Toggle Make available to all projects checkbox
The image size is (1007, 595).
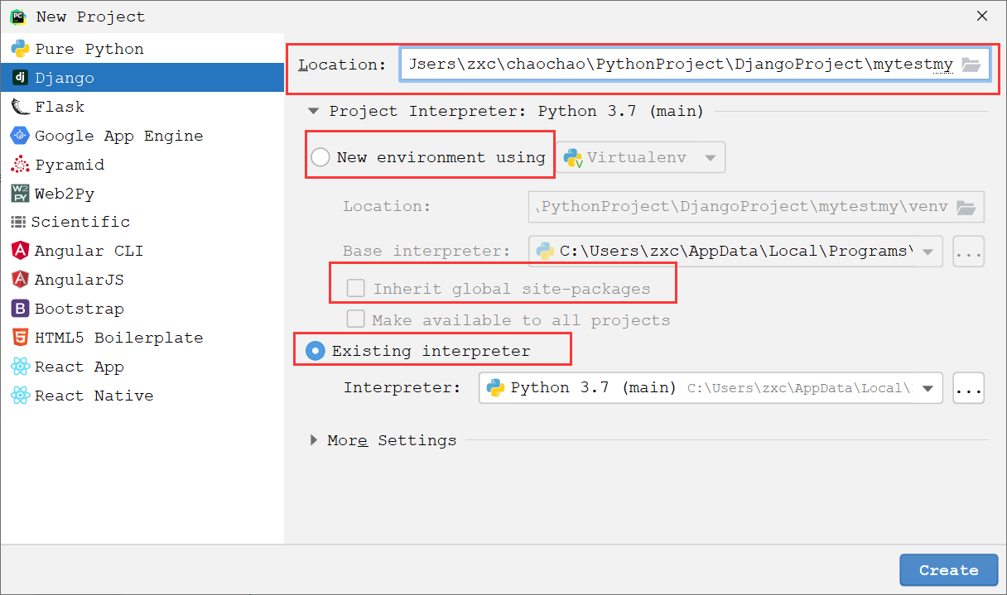(355, 319)
